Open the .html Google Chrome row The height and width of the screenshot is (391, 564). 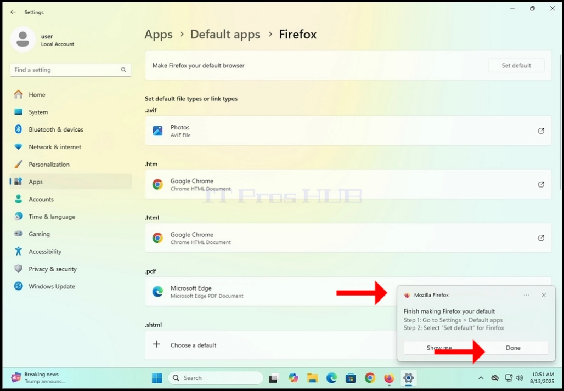(348, 238)
